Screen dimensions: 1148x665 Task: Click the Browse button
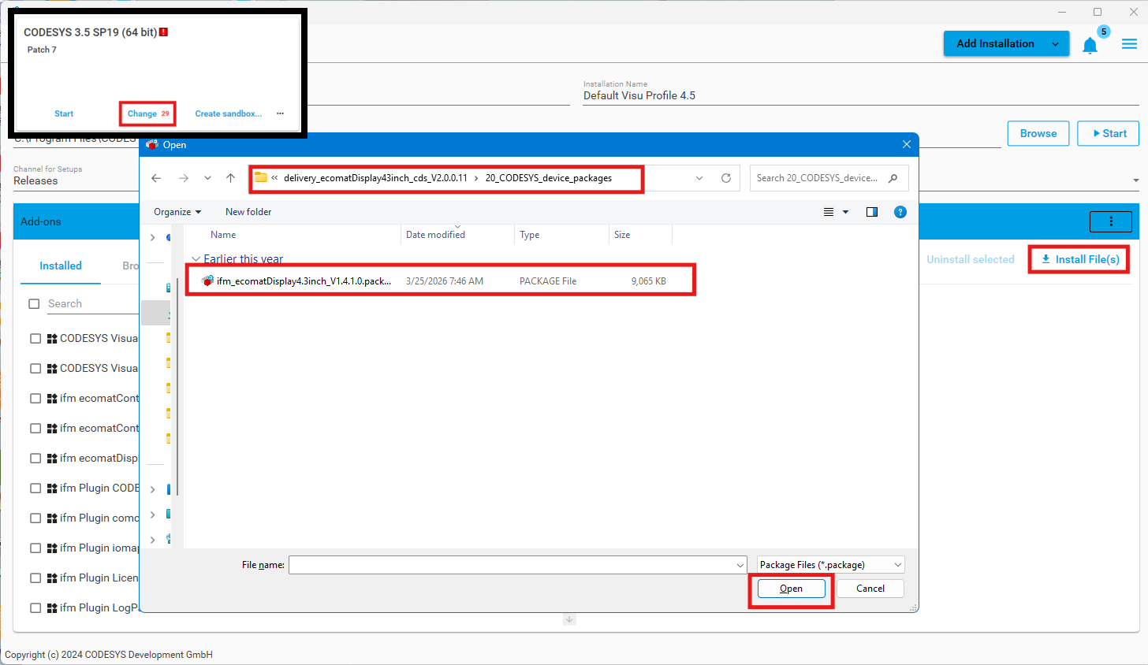coord(1038,133)
